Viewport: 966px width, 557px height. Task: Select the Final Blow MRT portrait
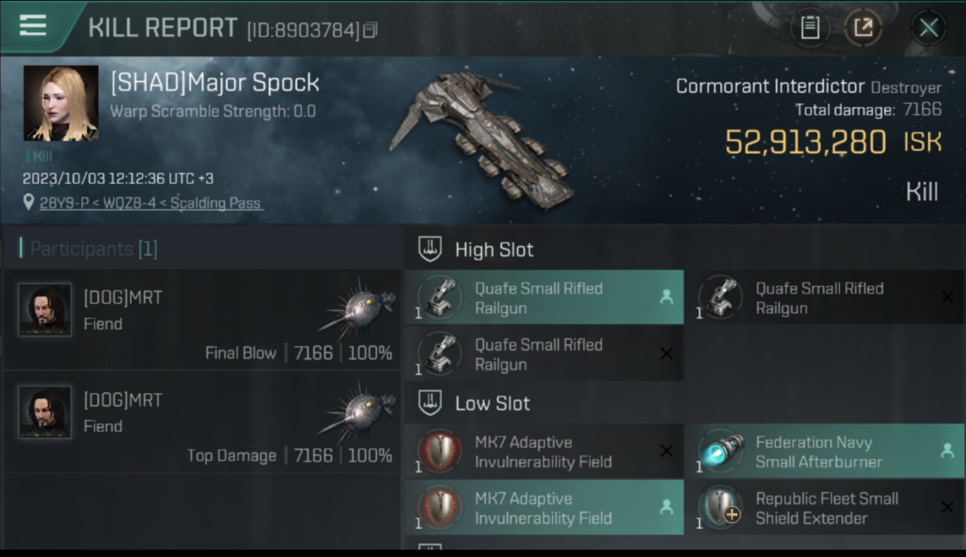click(x=45, y=310)
